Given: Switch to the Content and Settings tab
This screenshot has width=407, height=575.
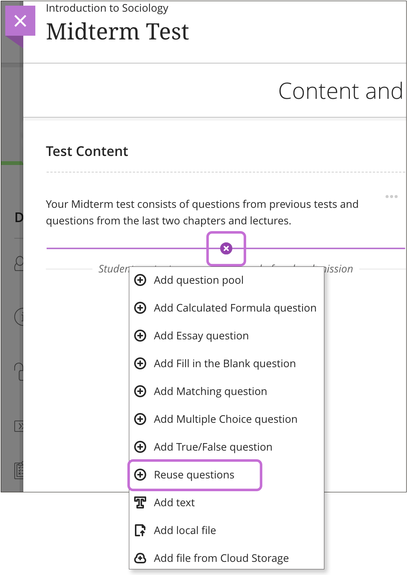Looking at the screenshot, I should [x=340, y=91].
